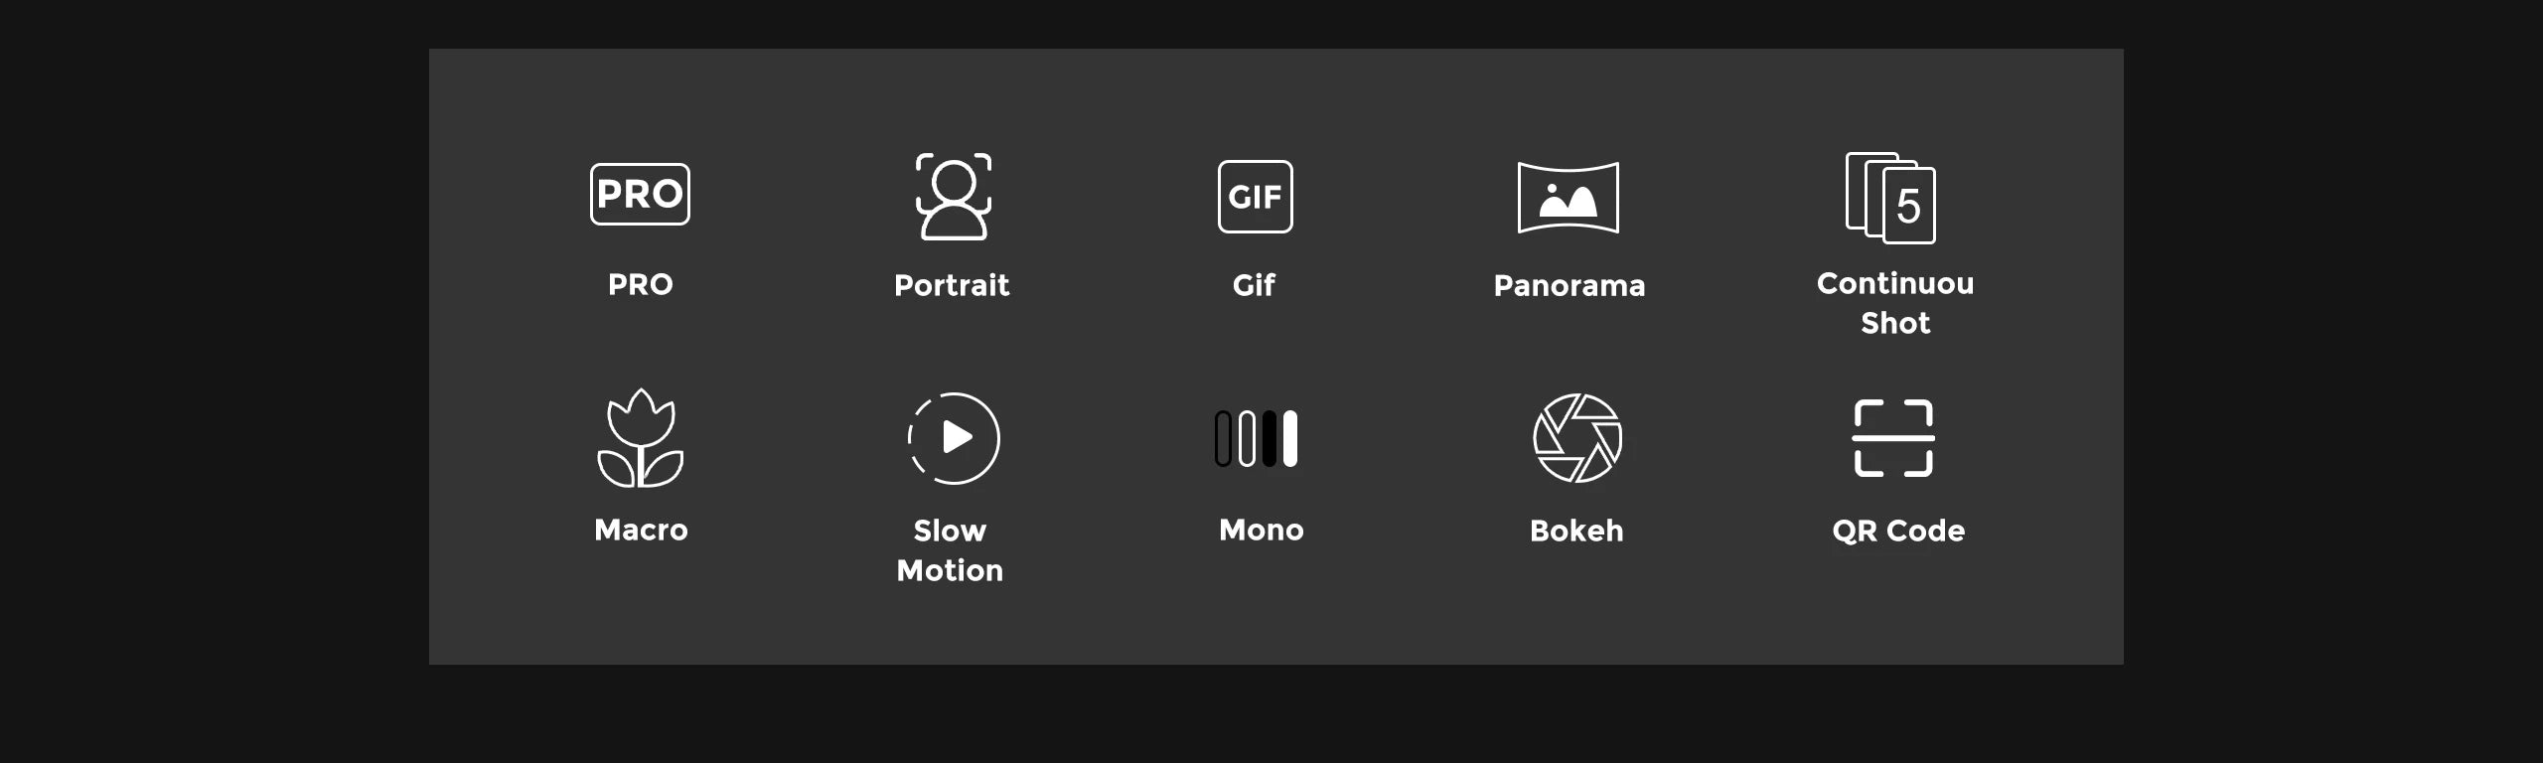Click the Macro text label

click(641, 531)
